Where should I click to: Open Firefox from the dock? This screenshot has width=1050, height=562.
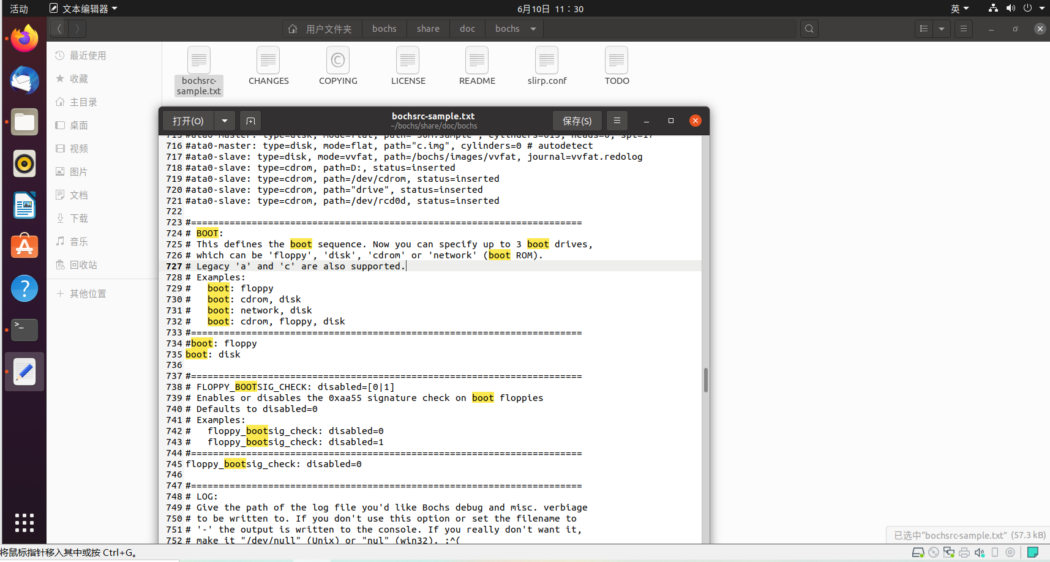(x=24, y=39)
